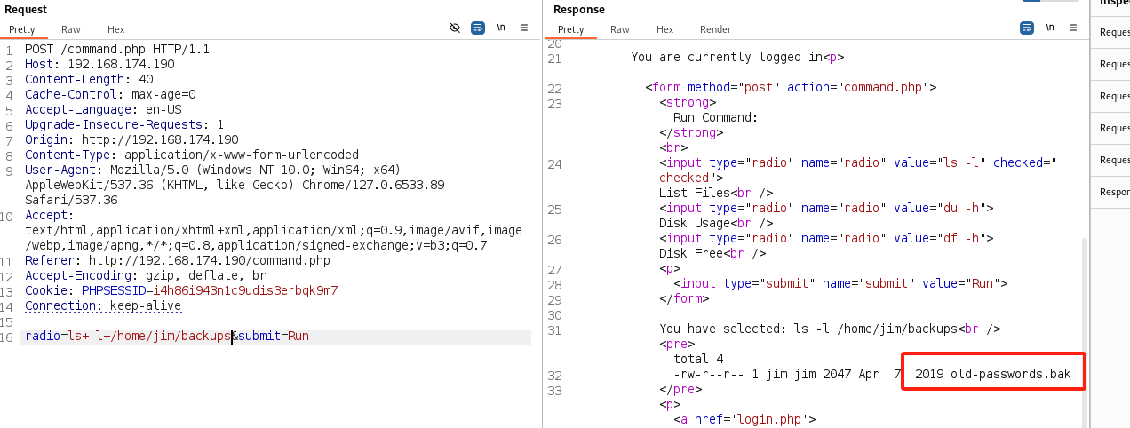Screen dimensions: 1130x428
Task: Click the Cookie PHPSESSID header value
Action: click(x=246, y=291)
